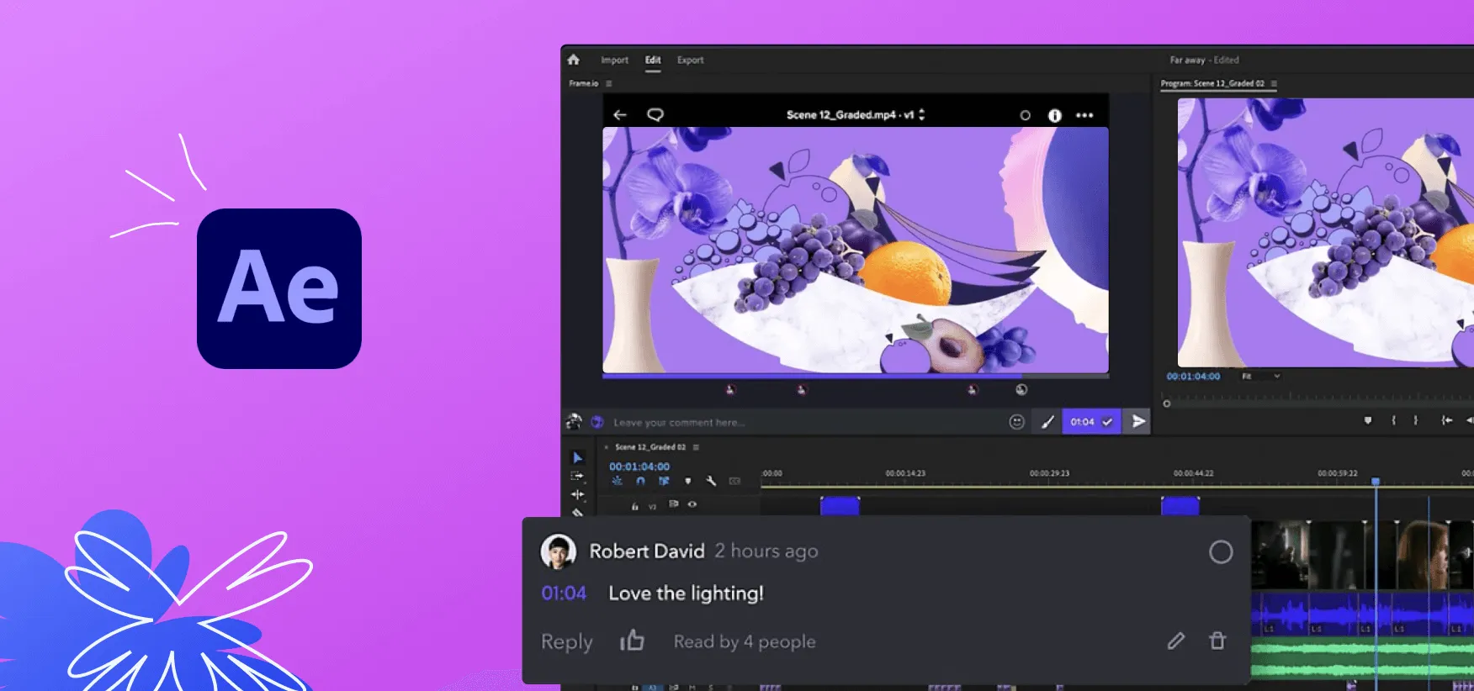The width and height of the screenshot is (1474, 691).
Task: Close the Scene 12_Graded 02 sequence tab
Action: point(607,447)
